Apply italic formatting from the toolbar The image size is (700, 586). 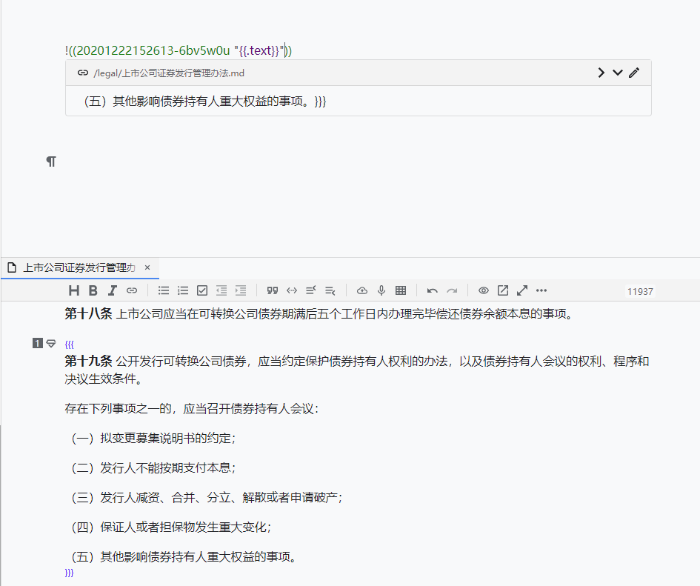pos(113,290)
